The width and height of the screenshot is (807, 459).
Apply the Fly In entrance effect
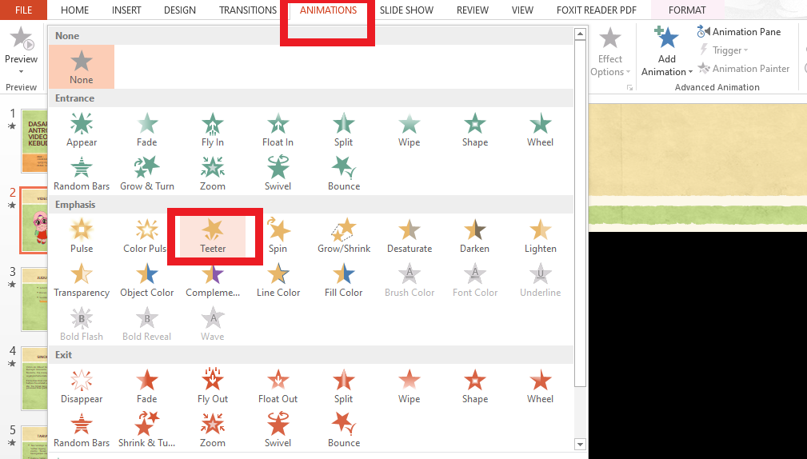coord(213,130)
